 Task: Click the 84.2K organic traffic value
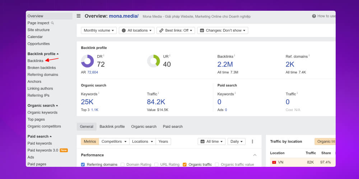(156, 102)
